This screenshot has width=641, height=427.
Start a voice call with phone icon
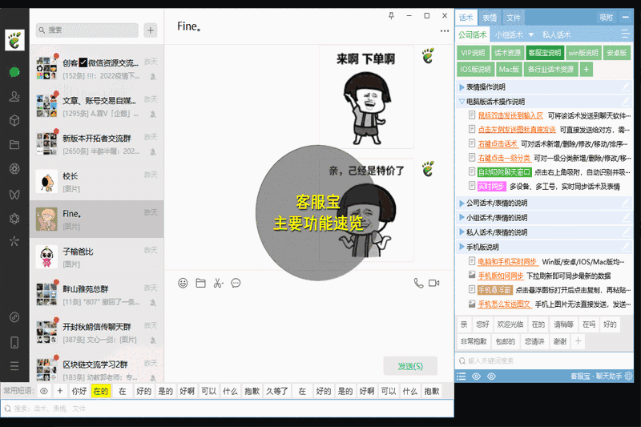418,283
